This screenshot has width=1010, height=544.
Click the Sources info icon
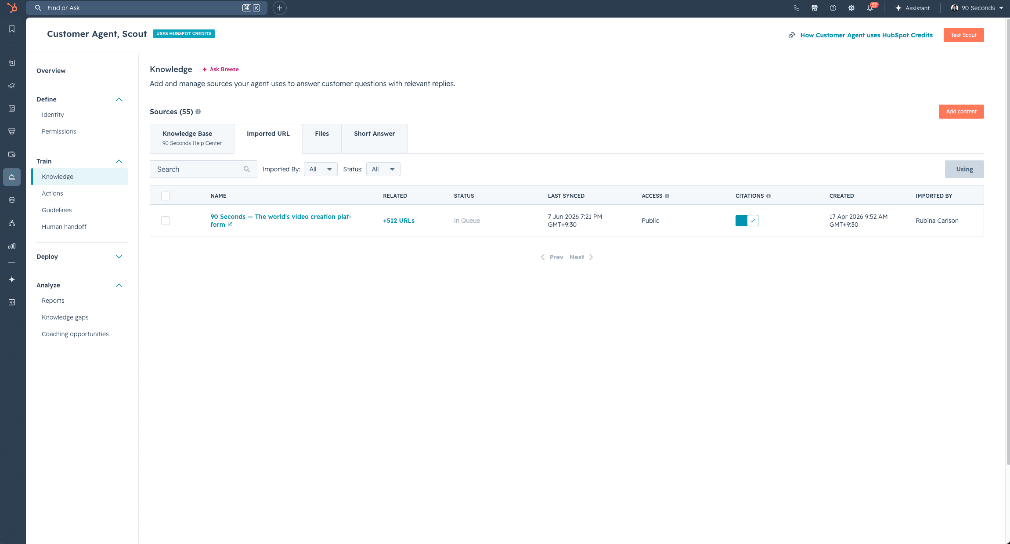[198, 112]
